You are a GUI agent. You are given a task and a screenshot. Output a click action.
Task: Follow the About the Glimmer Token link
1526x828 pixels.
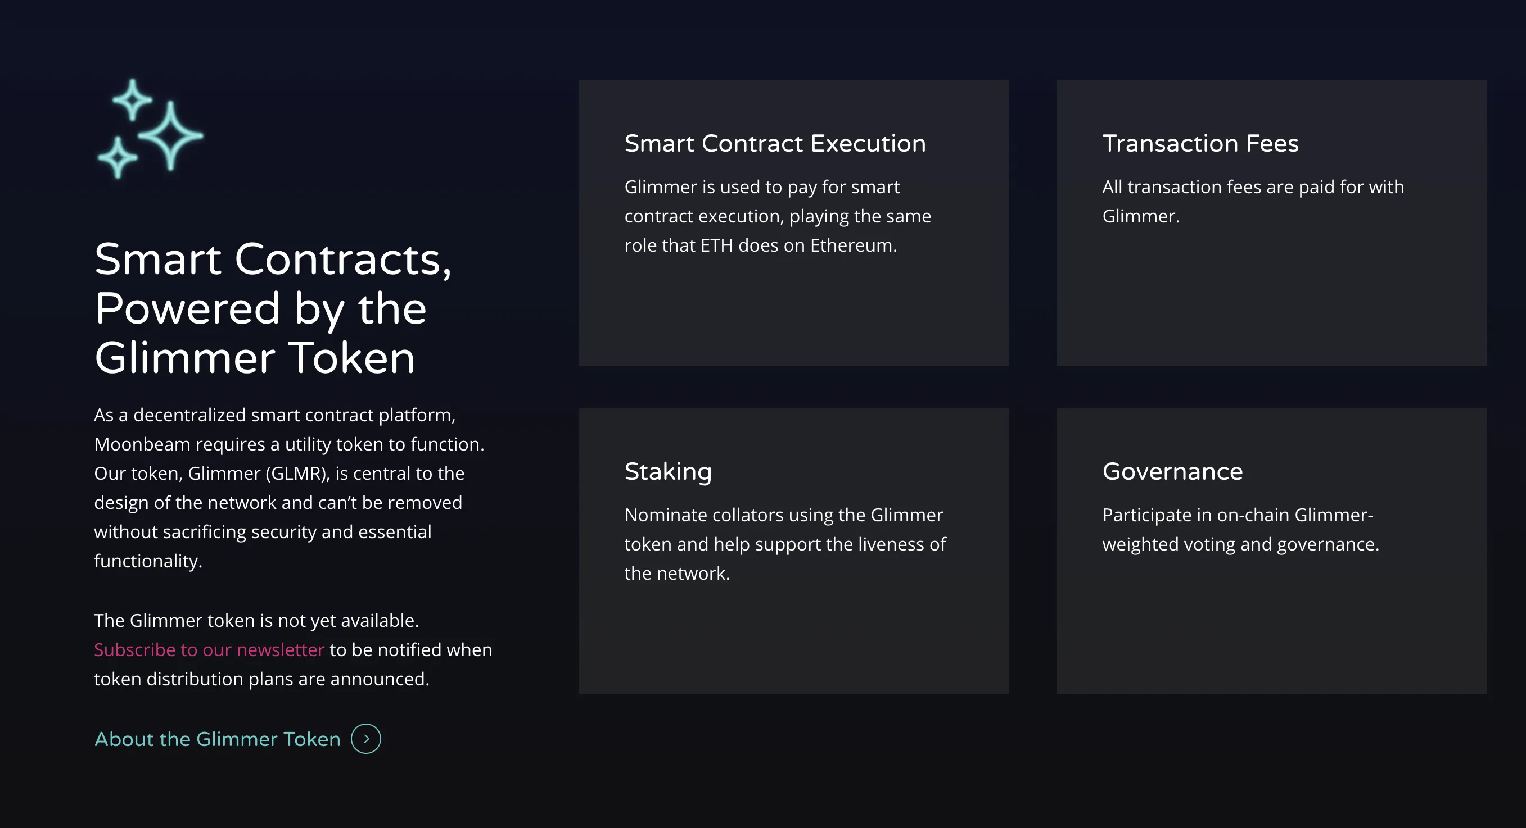(x=218, y=739)
